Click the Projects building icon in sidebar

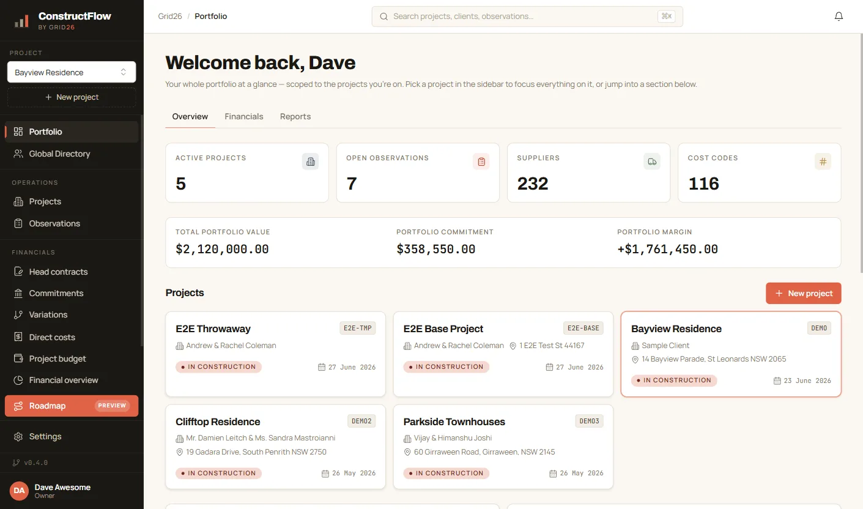(x=18, y=201)
